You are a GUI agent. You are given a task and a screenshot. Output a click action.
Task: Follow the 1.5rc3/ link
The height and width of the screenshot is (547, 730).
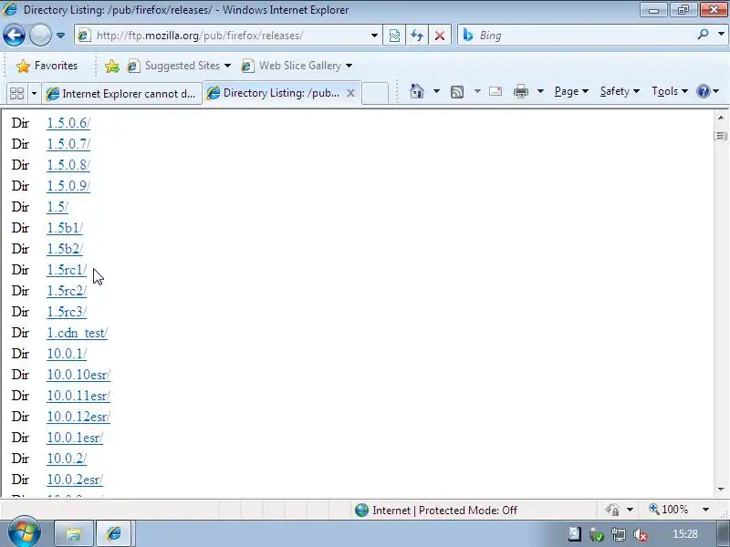(x=67, y=312)
